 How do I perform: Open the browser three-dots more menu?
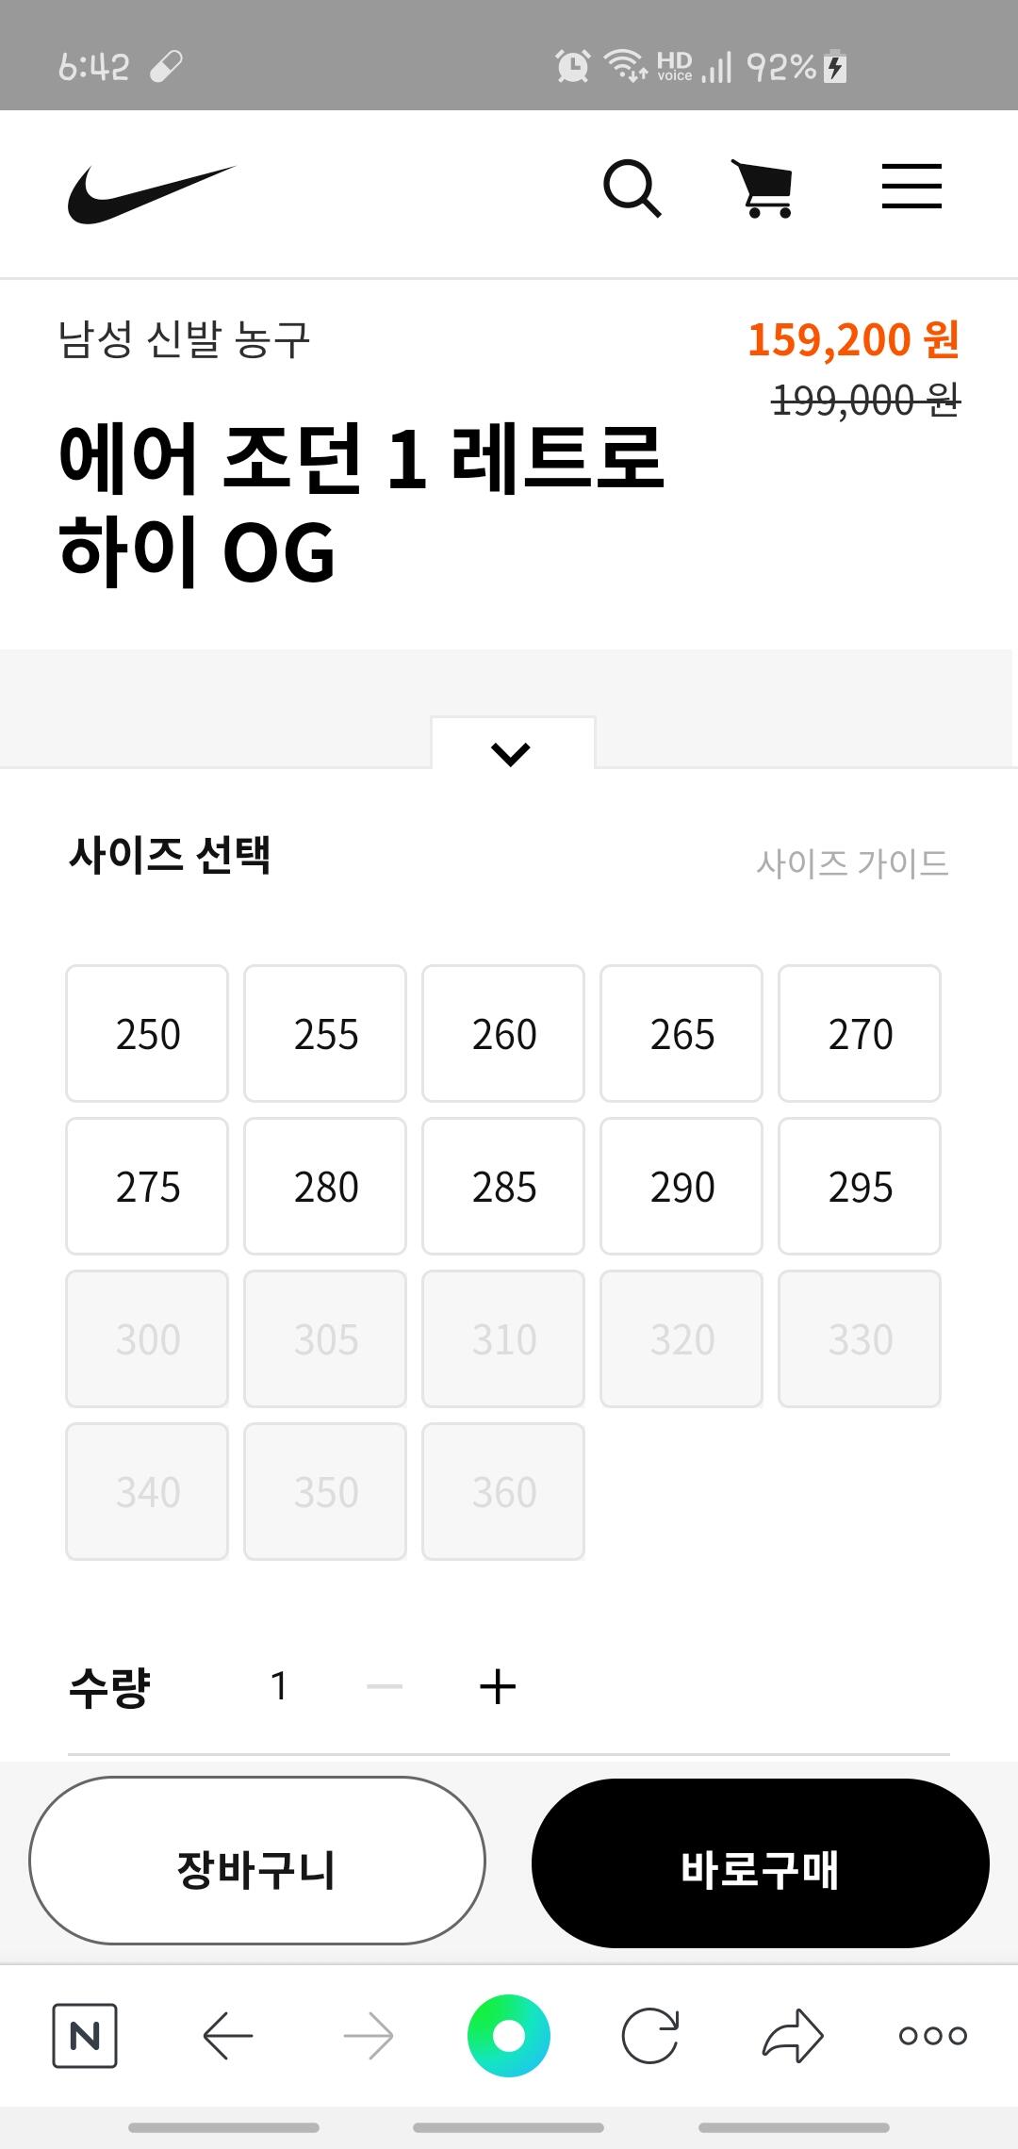tap(933, 2036)
